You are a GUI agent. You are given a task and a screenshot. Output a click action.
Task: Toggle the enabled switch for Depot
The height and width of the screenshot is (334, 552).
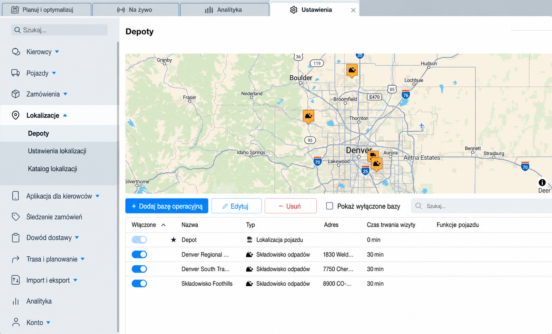(139, 240)
